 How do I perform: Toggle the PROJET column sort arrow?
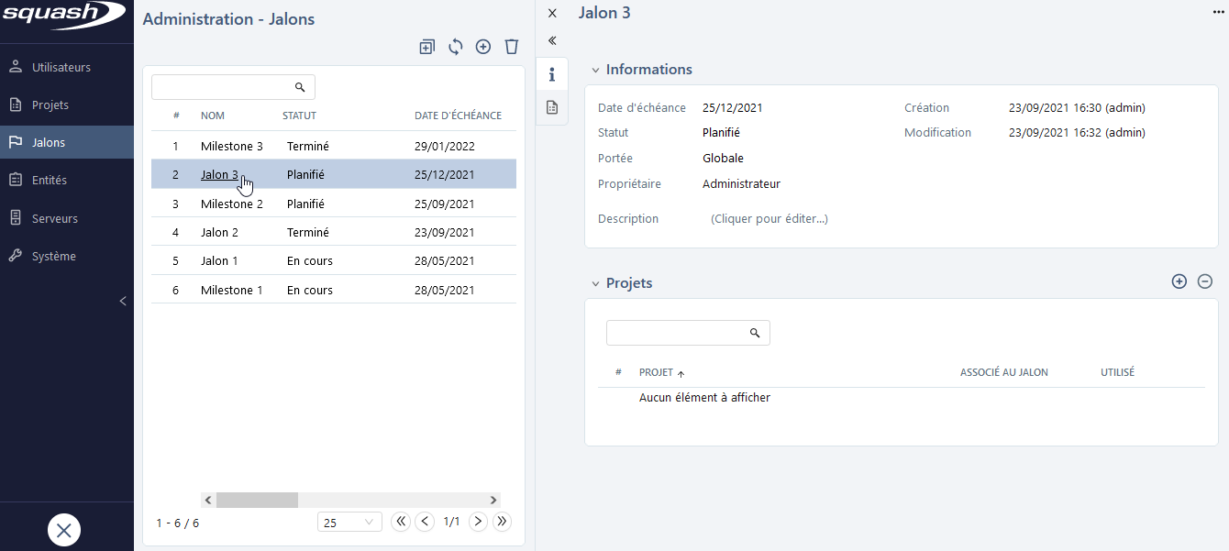682,372
